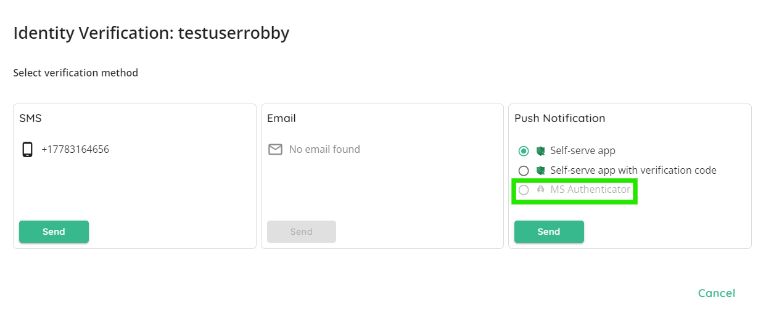Screen dimensions: 766x313
Task: Click the 'No email found' text
Action: (x=324, y=149)
